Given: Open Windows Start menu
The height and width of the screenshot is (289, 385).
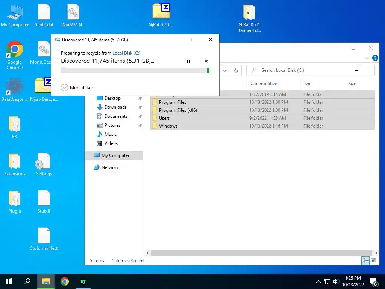Looking at the screenshot, I should coord(9,281).
